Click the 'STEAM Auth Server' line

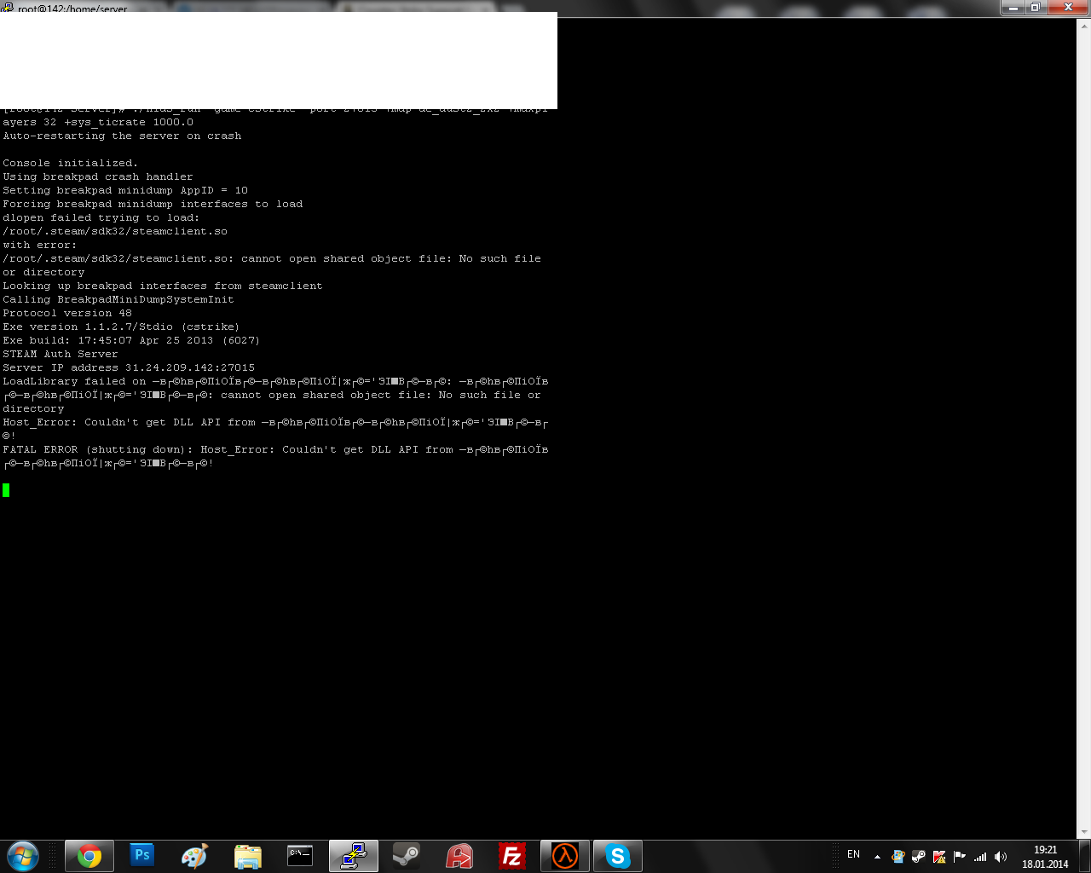pyautogui.click(x=61, y=354)
